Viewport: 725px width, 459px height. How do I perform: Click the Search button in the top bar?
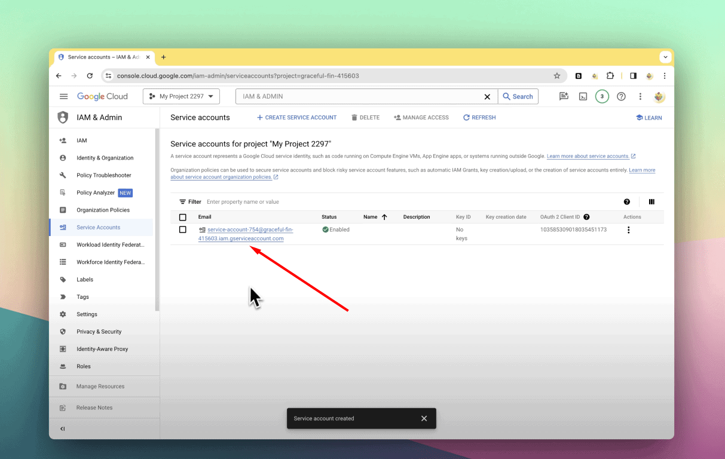pyautogui.click(x=518, y=96)
